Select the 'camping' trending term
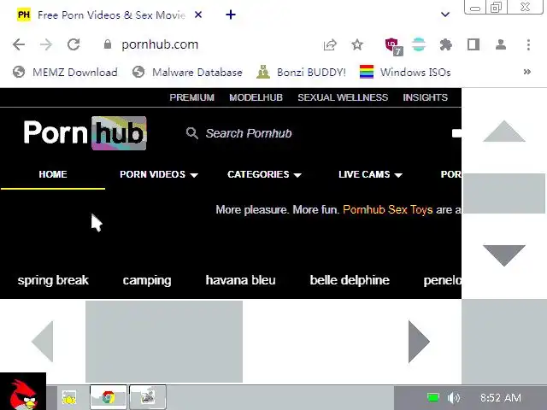The width and height of the screenshot is (547, 410). [147, 280]
